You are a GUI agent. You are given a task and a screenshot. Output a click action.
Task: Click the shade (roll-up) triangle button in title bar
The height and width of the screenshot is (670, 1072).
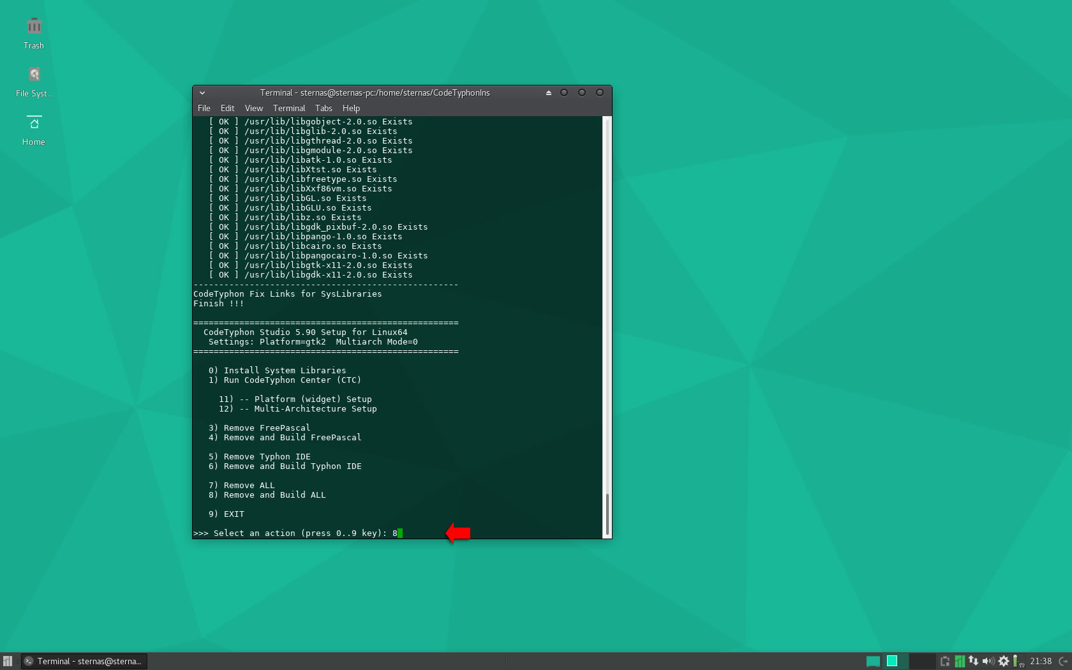[549, 93]
